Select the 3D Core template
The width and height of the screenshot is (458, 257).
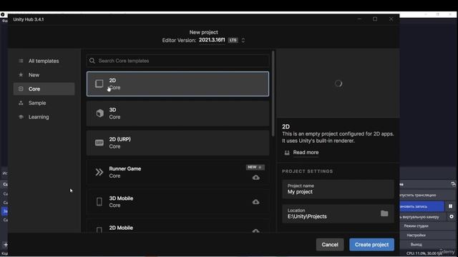177,114
